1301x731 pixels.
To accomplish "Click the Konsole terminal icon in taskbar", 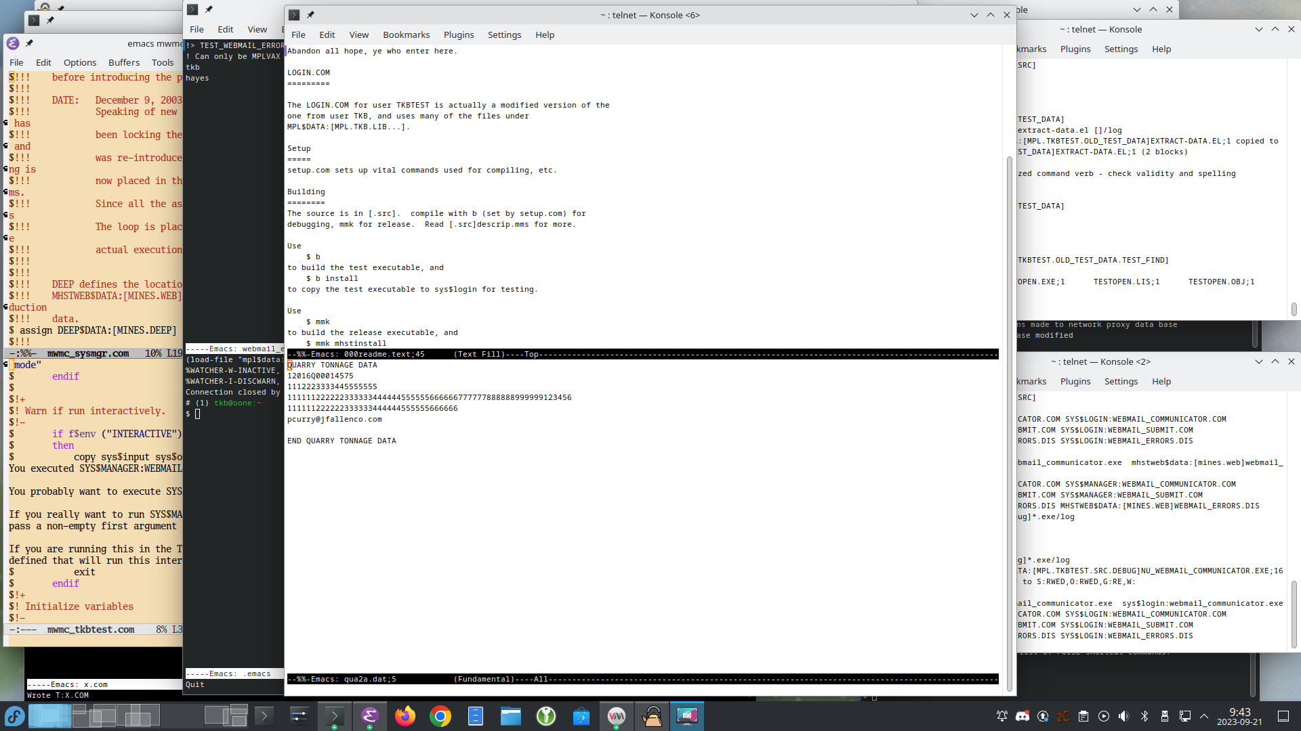I will (334, 716).
